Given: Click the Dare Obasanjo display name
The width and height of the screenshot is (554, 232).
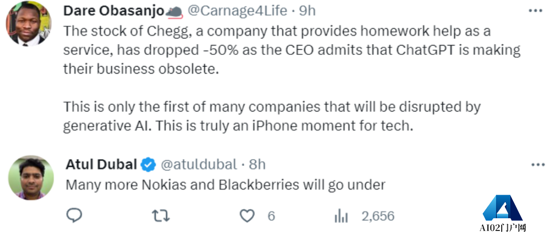Looking at the screenshot, I should click(x=114, y=11).
